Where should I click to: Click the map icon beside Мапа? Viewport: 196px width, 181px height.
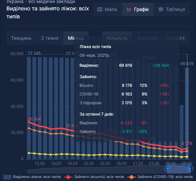100,9
